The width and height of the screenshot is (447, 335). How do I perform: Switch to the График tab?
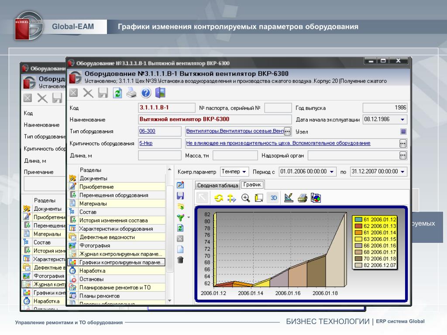[252, 185]
